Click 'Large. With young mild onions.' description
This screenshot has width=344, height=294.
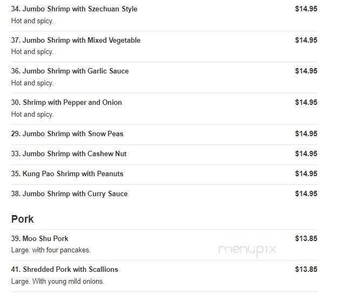point(57,282)
